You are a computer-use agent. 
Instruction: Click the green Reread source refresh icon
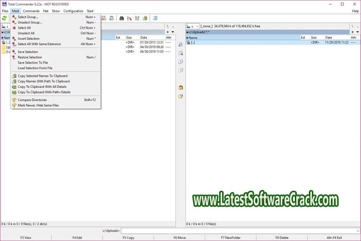pos(5,18)
